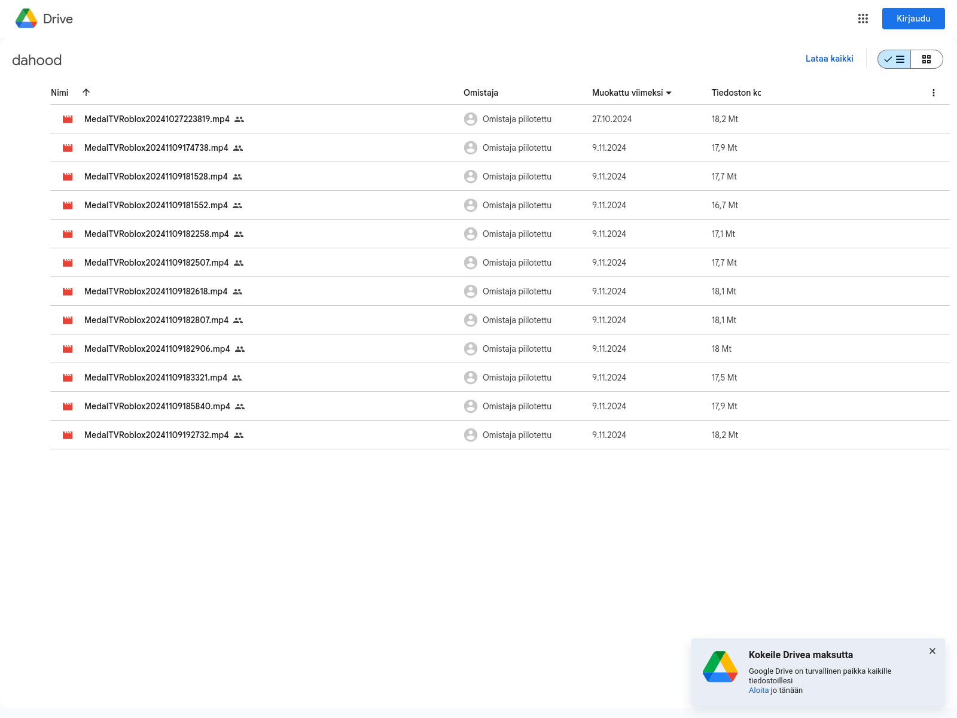
Task: Click owner avatar in the 27.10.2024 row
Action: coord(471,119)
